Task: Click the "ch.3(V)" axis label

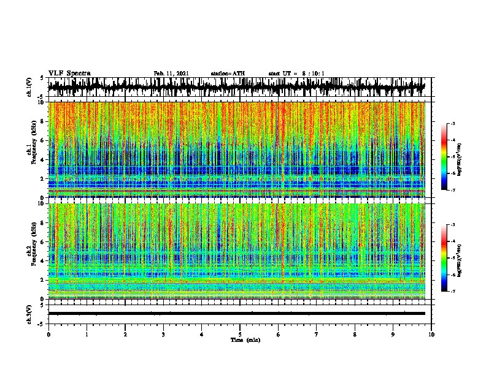Action: pos(29,315)
